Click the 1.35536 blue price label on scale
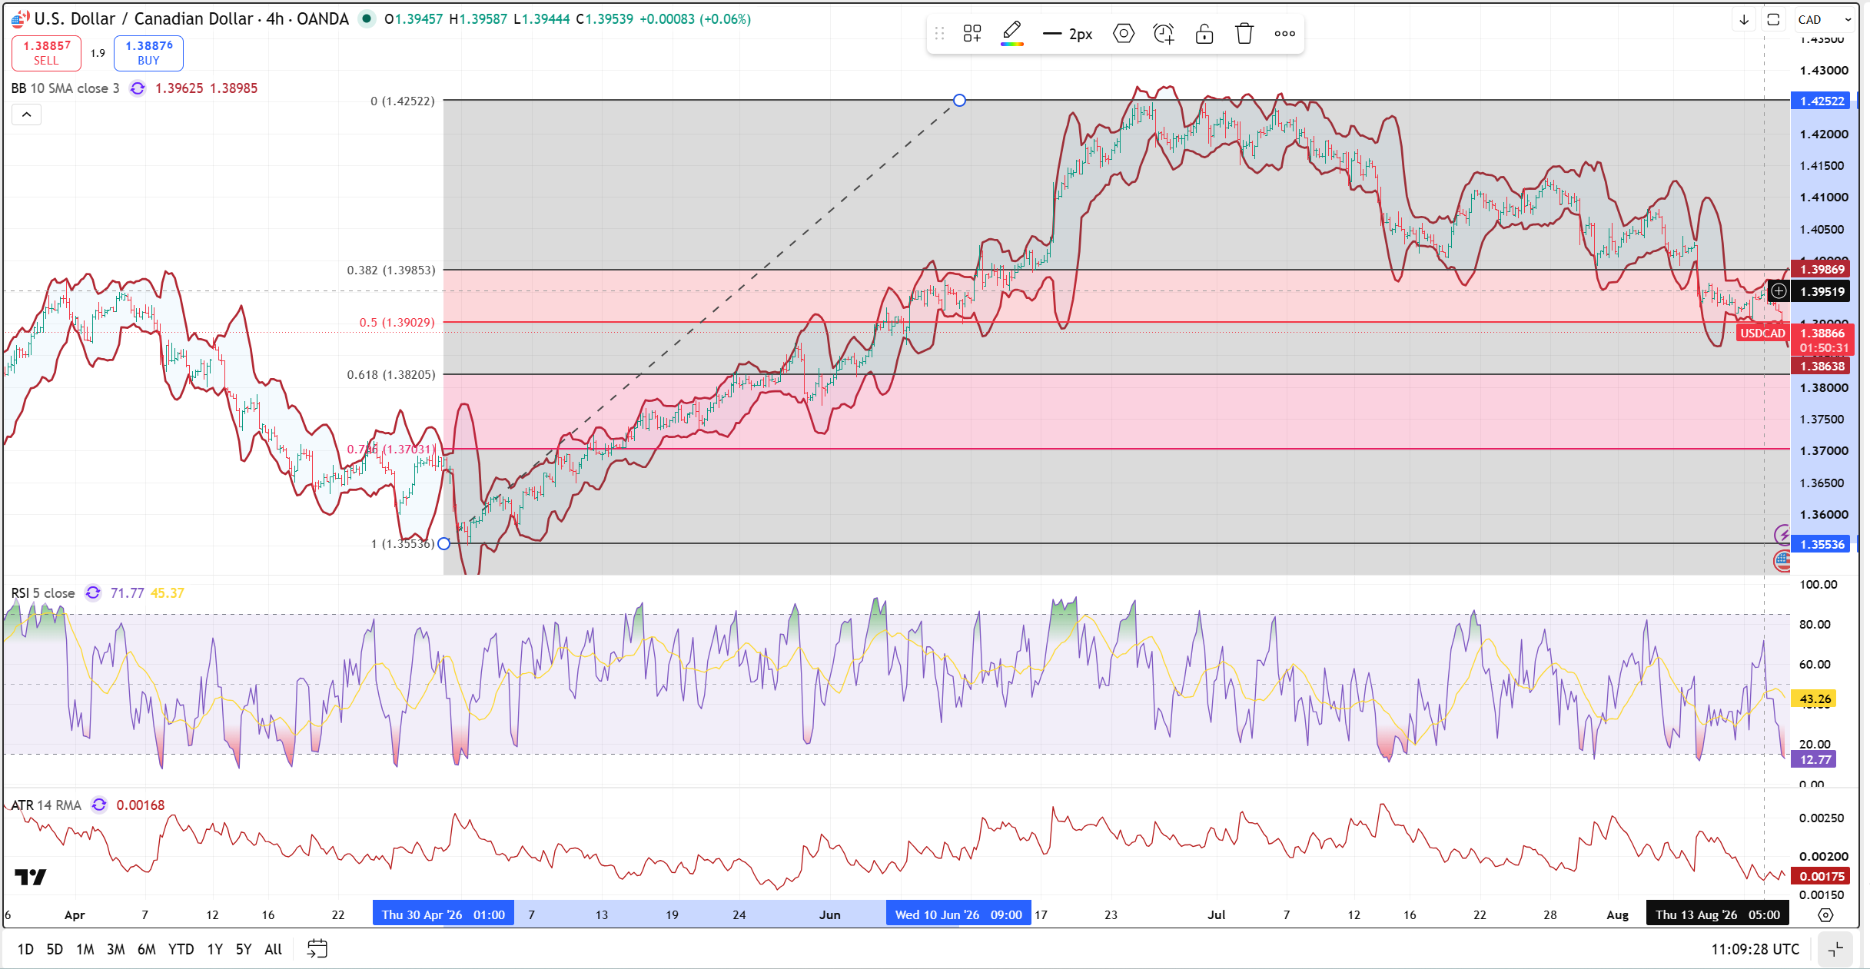The height and width of the screenshot is (969, 1870). click(x=1822, y=544)
